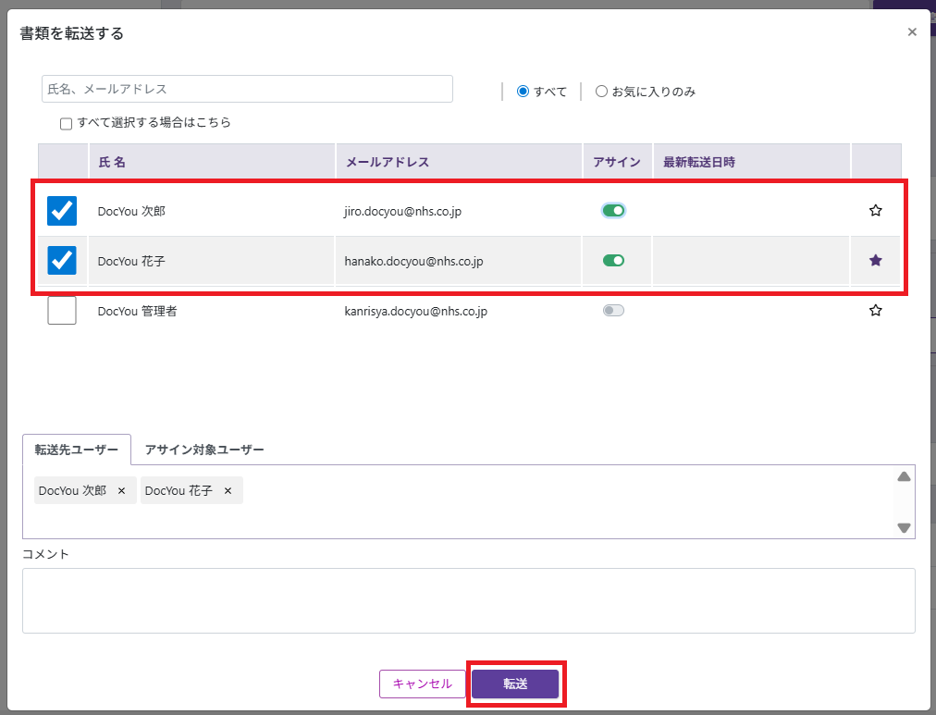Image resolution: width=936 pixels, height=715 pixels.
Task: Uncheck the DocYou 次郎 checkbox
Action: (62, 211)
